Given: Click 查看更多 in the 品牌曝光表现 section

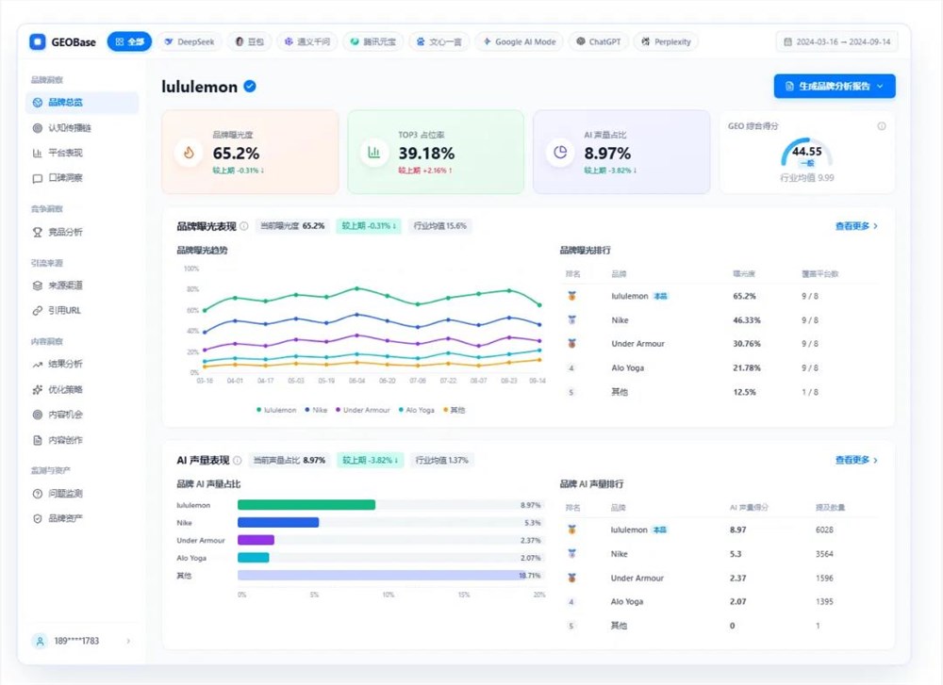Looking at the screenshot, I should click(856, 226).
